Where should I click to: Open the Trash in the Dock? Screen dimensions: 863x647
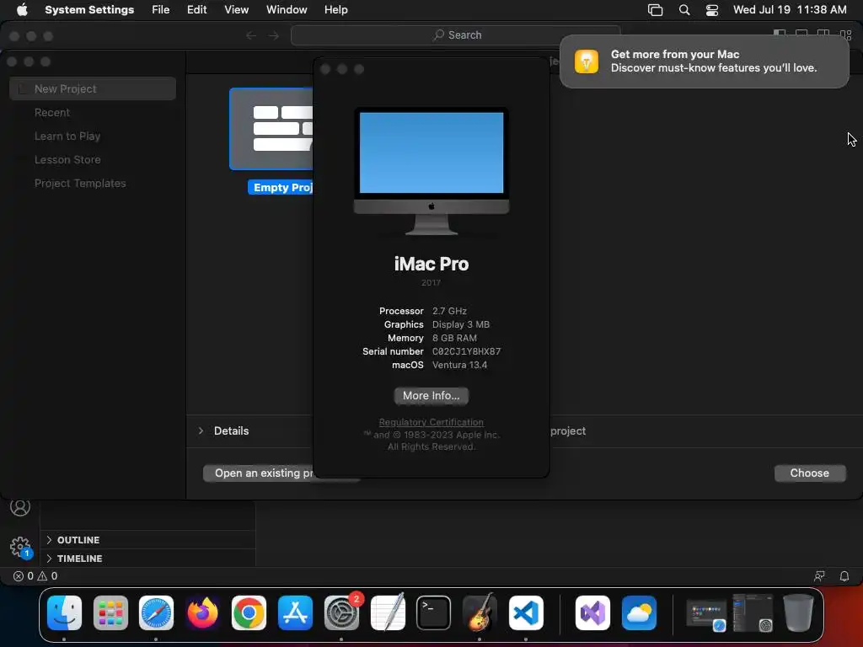pos(798,613)
